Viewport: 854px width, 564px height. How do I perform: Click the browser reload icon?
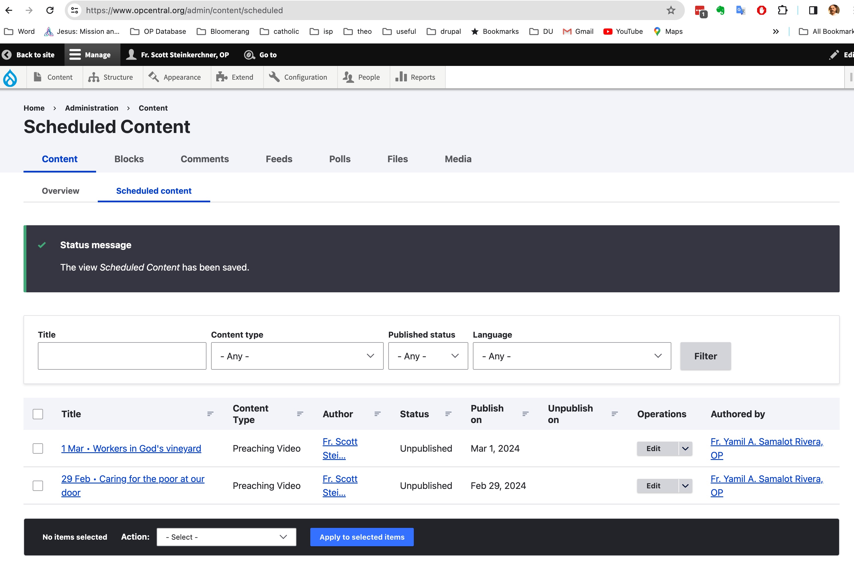pyautogui.click(x=50, y=10)
